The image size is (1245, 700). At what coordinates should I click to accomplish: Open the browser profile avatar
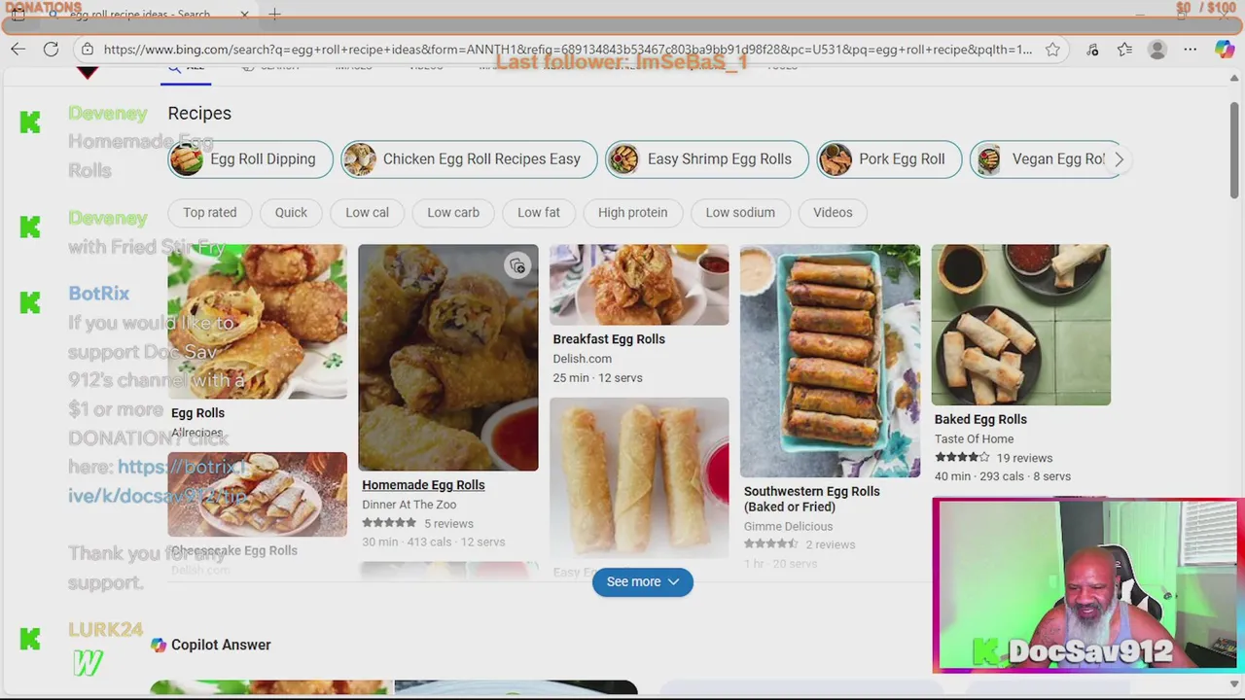[1156, 50]
